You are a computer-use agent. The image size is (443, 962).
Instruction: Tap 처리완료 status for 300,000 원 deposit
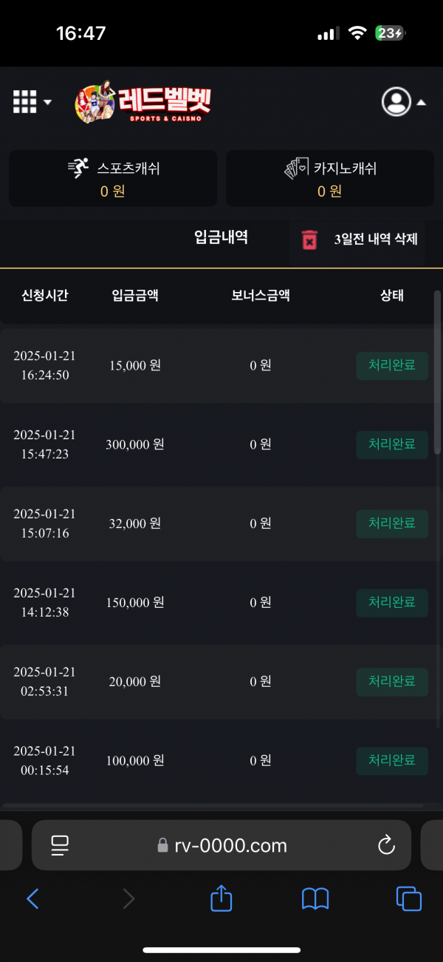coord(392,444)
